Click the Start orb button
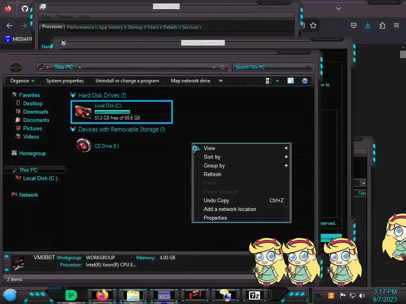 10,295
